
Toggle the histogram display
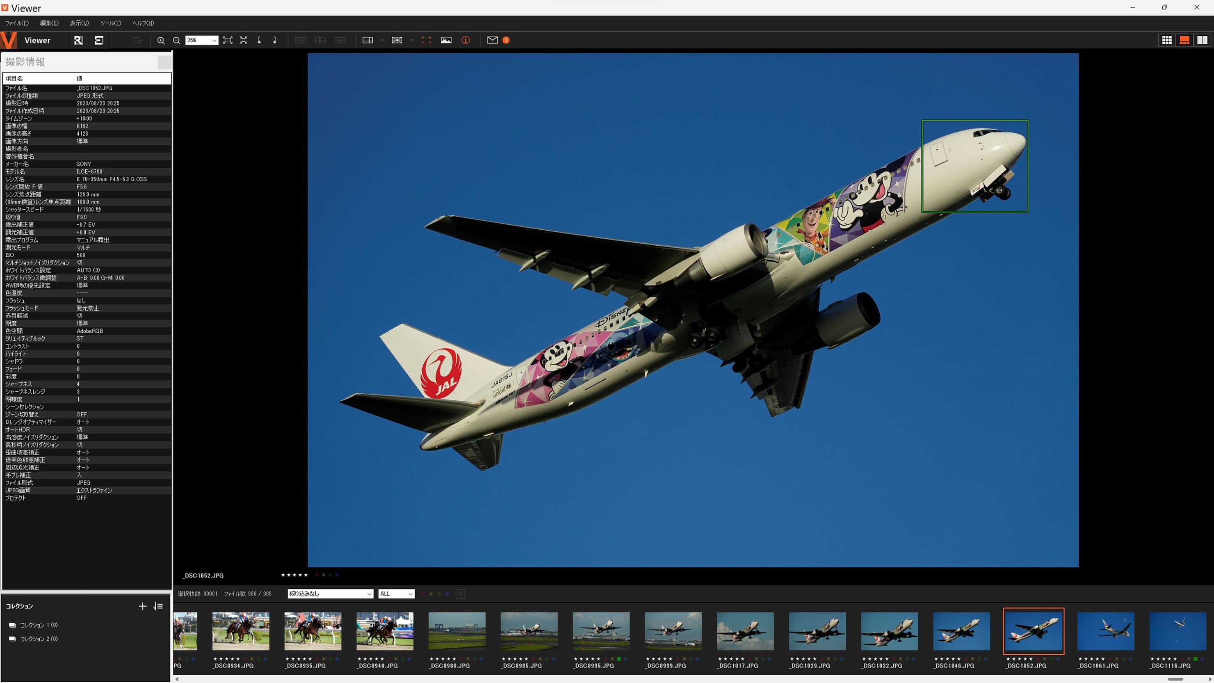click(446, 40)
